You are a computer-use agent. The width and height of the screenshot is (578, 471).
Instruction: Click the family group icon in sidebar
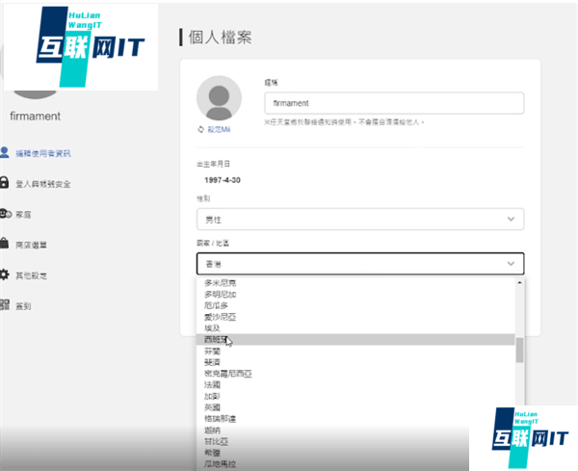click(5, 214)
